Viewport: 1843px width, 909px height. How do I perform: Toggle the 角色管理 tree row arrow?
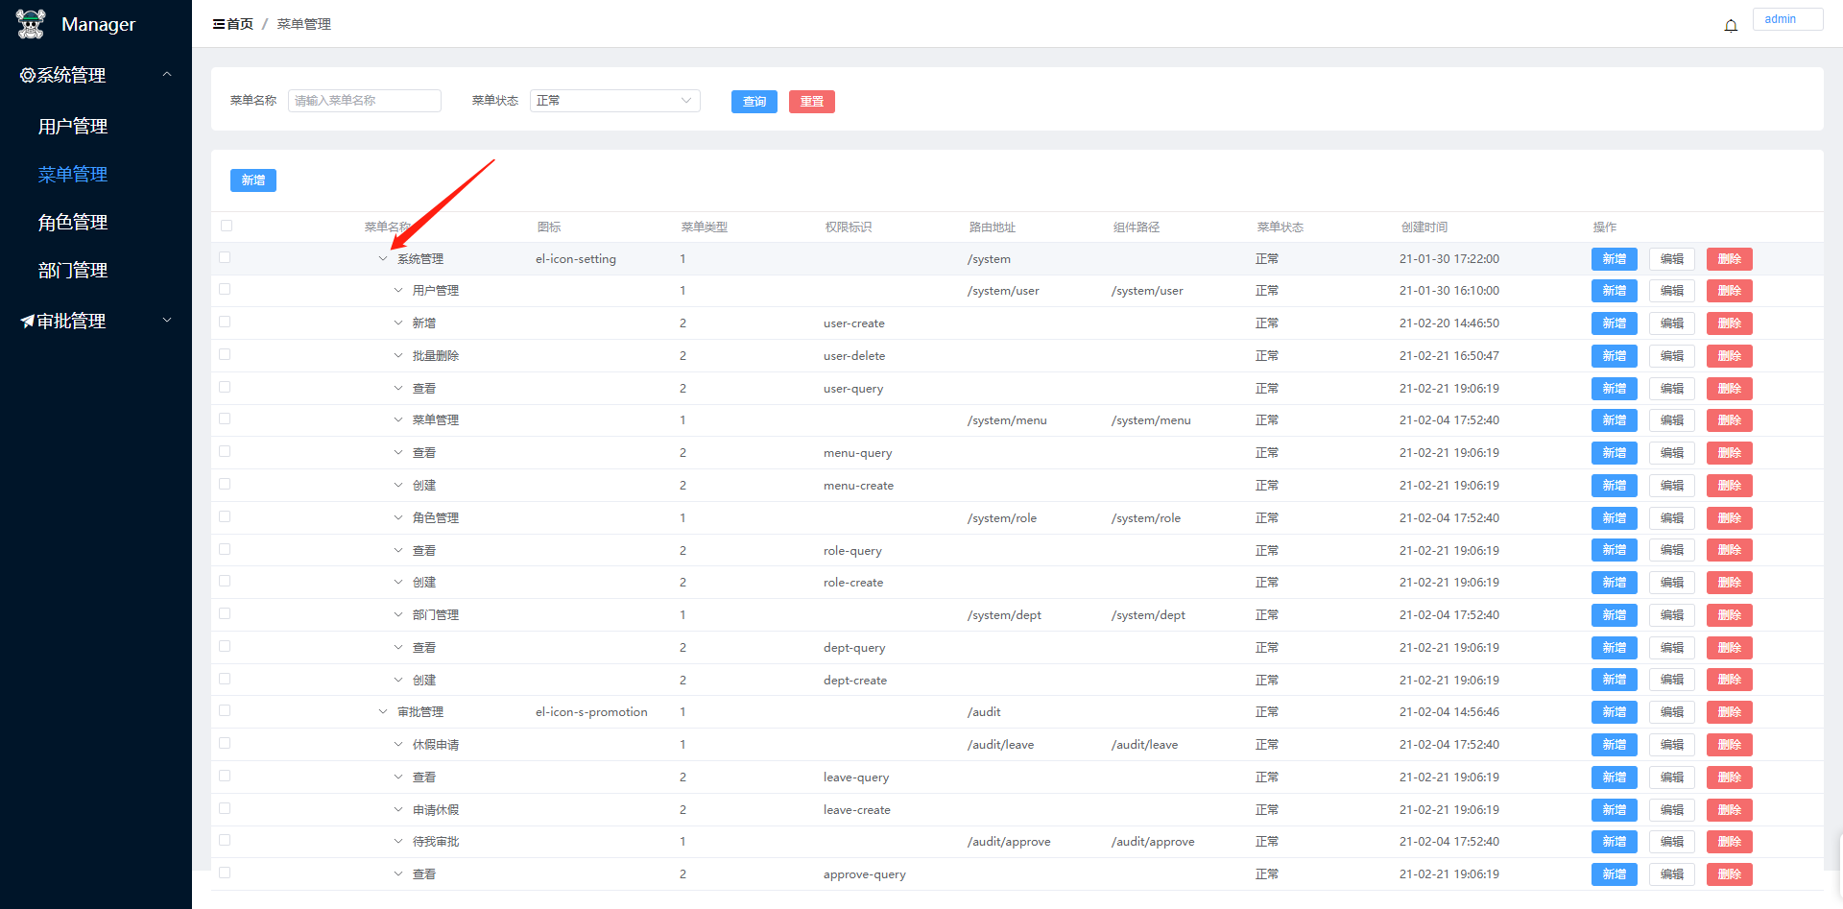[398, 517]
